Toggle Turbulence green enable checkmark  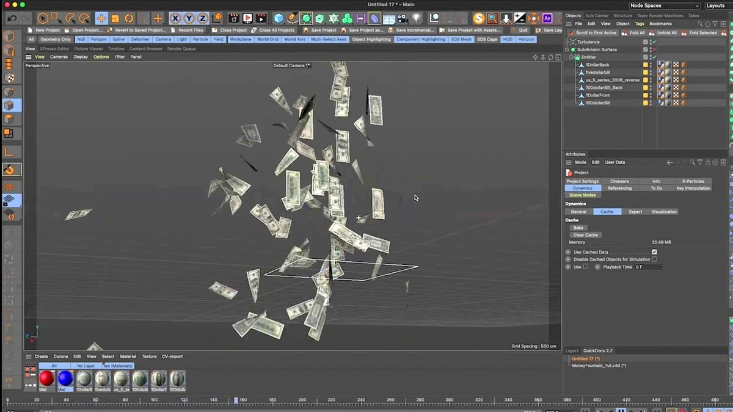(654, 42)
